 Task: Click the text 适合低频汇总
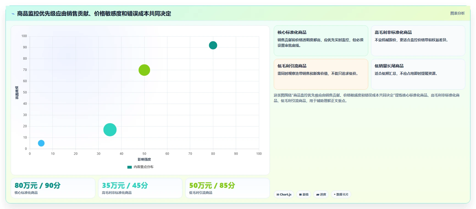pos(385,73)
